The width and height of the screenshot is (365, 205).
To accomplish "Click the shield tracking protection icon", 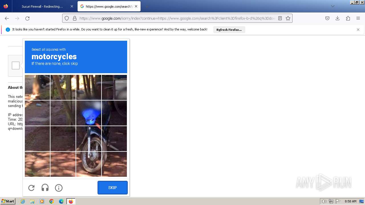I will (x=67, y=18).
